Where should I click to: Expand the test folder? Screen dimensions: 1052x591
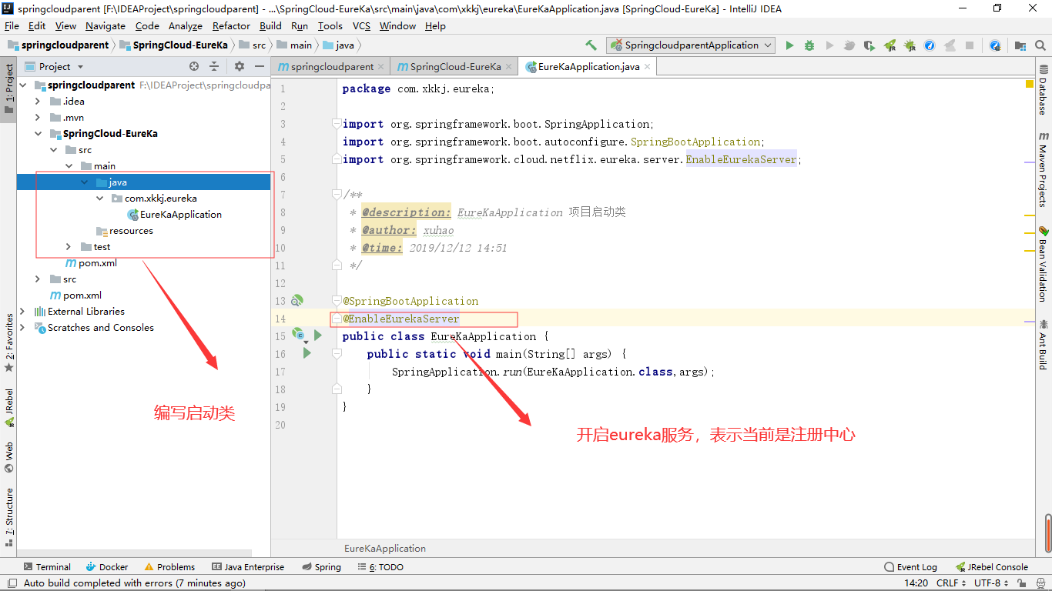pos(69,247)
